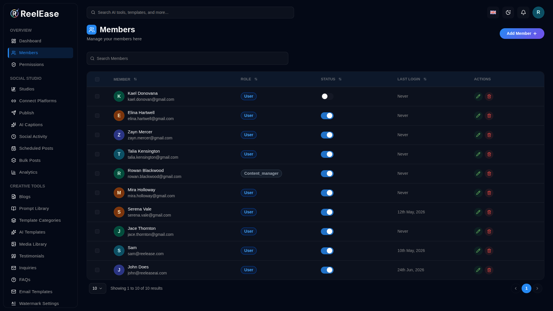The height and width of the screenshot is (311, 553).
Task: Open the rows-per-page dropdown showing 10
Action: [x=98, y=288]
